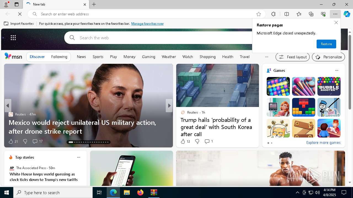Image resolution: width=353 pixels, height=198 pixels.
Task: Open the Sports category
Action: pos(98,57)
